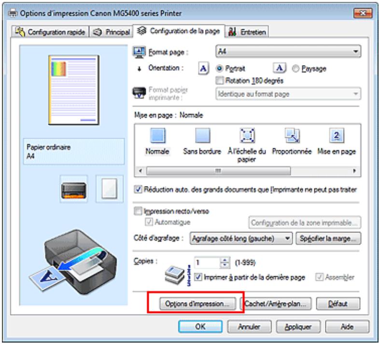This screenshot has width=380, height=344.
Task: Select the Normale layout icon
Action: click(x=158, y=135)
